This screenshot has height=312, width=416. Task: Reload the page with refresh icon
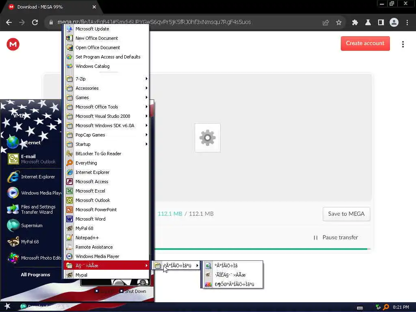[35, 23]
